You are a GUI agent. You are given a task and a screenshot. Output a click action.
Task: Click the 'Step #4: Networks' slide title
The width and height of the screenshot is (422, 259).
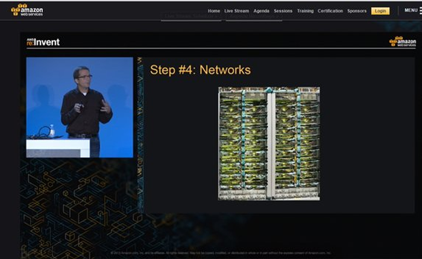click(200, 70)
